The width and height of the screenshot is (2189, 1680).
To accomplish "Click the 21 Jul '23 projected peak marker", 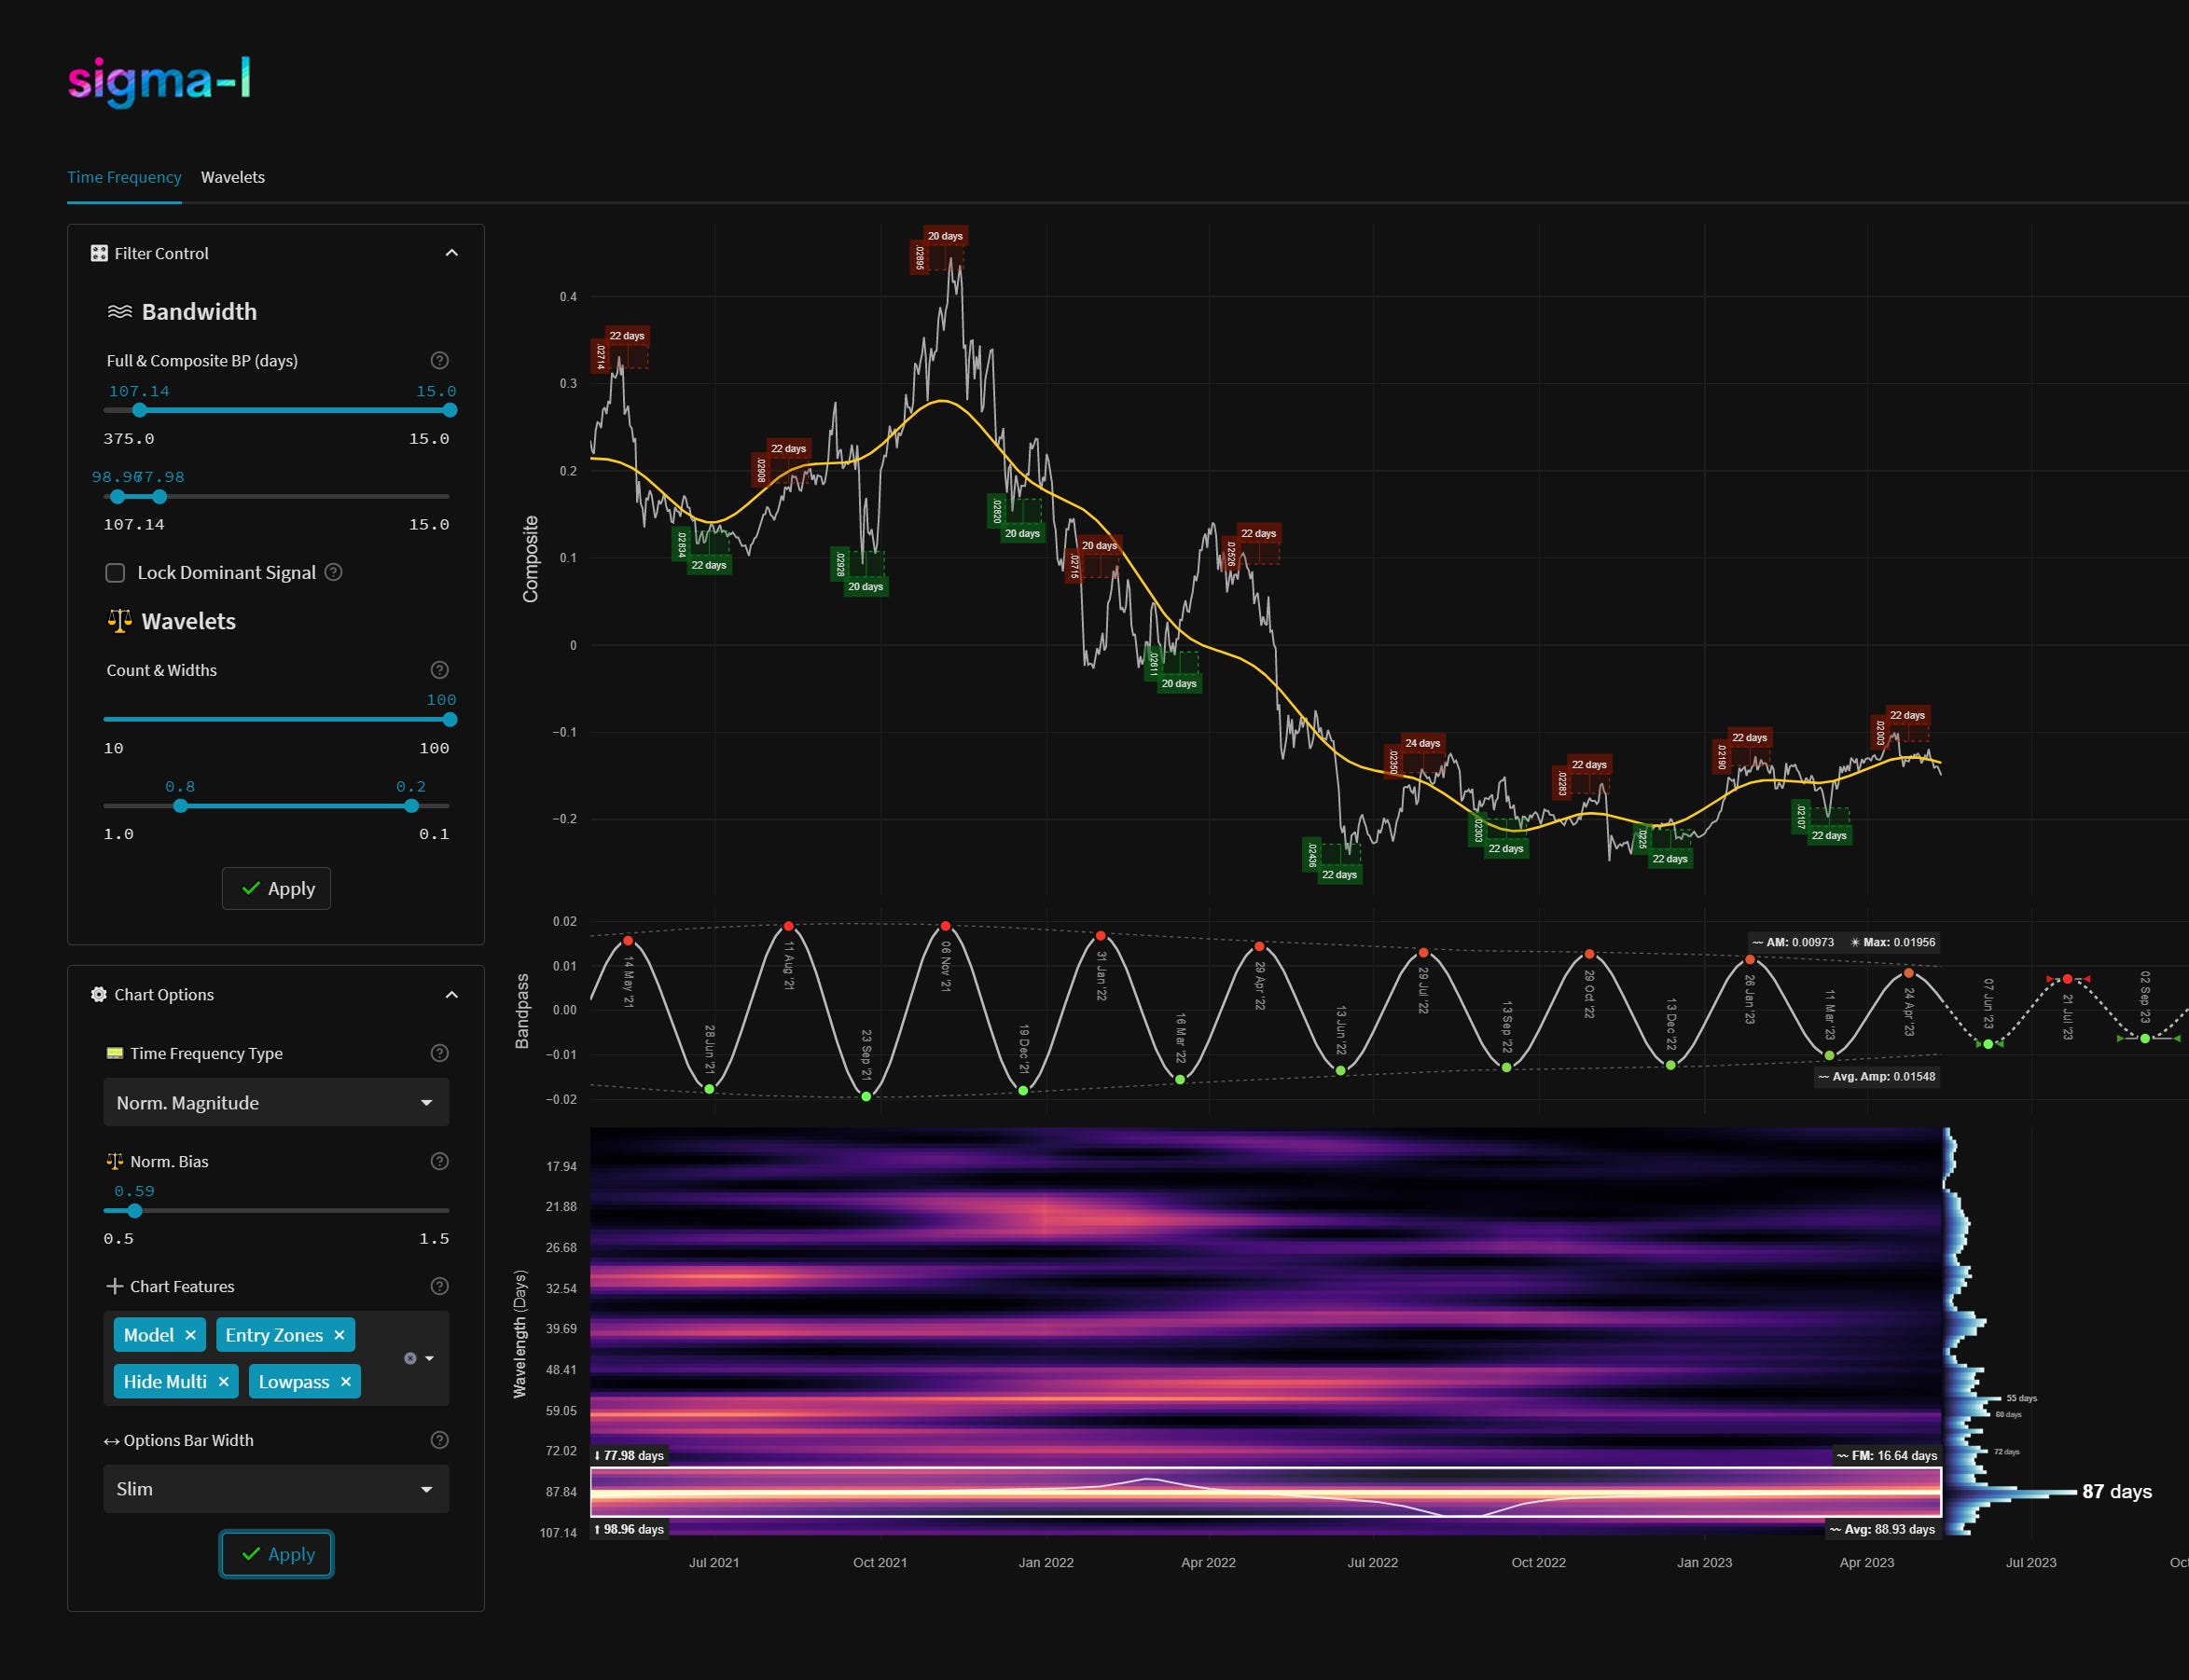I will pos(2068,979).
